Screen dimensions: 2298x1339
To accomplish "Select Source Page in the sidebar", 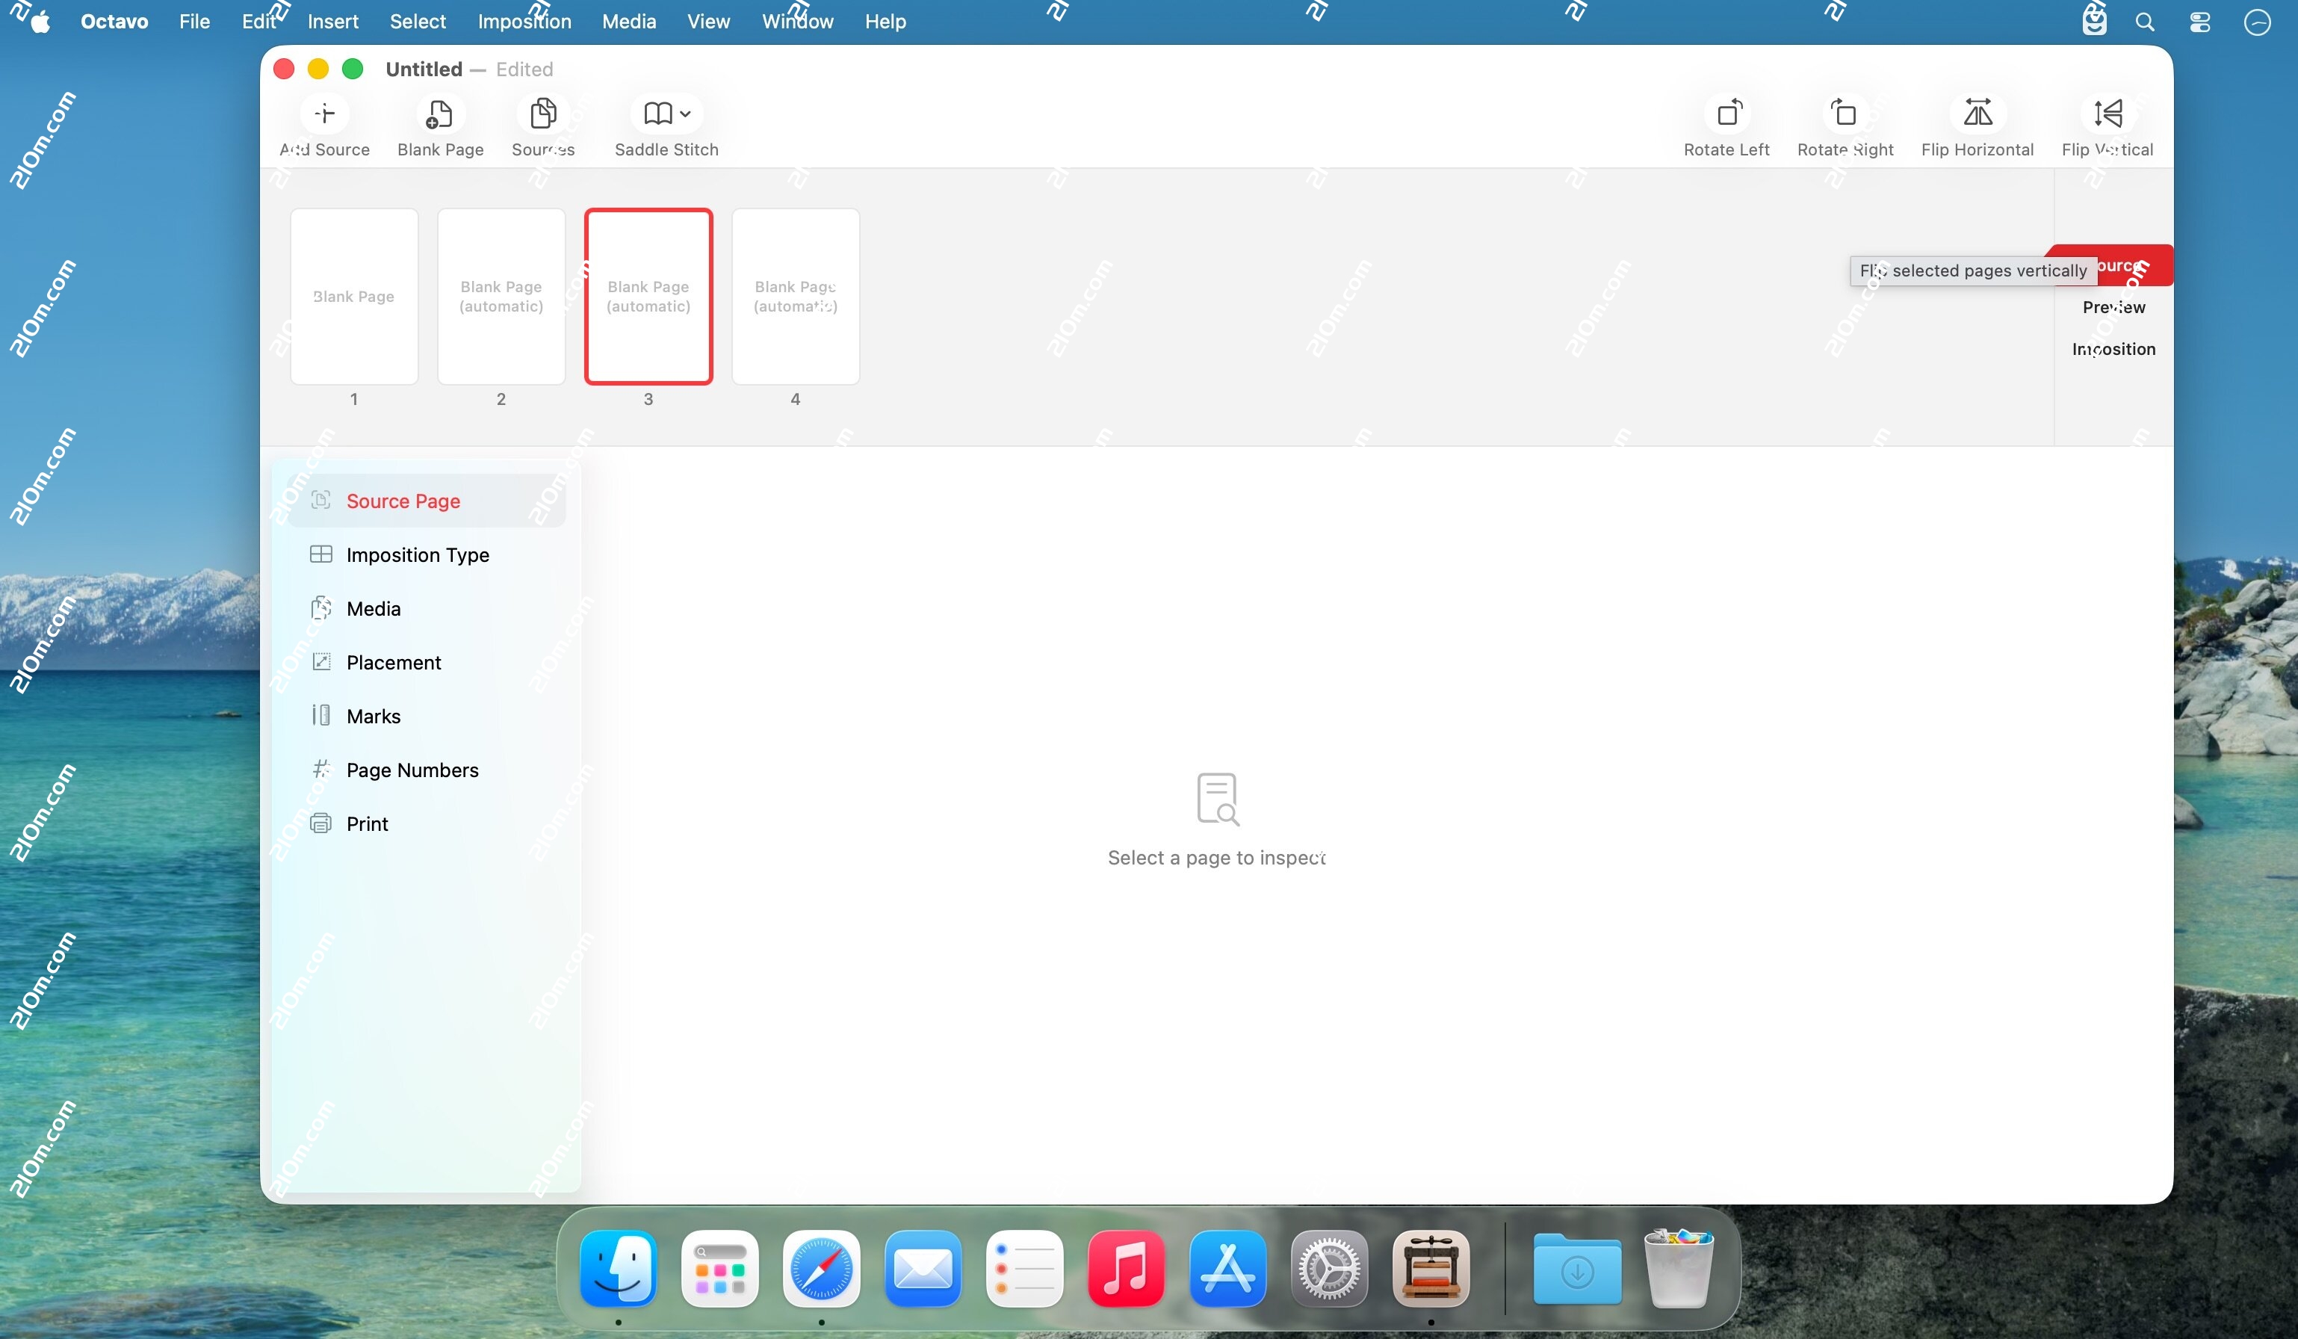I will pyautogui.click(x=402, y=501).
